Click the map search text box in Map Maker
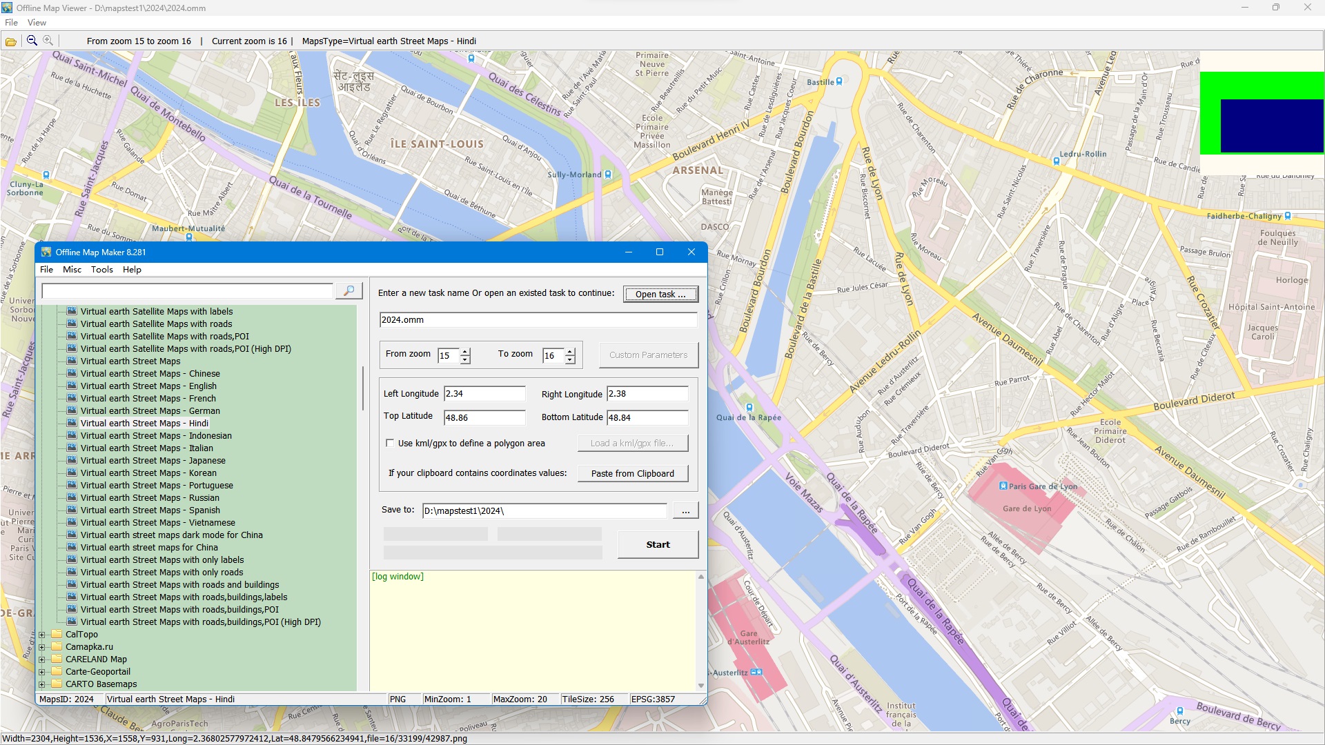 188,291
